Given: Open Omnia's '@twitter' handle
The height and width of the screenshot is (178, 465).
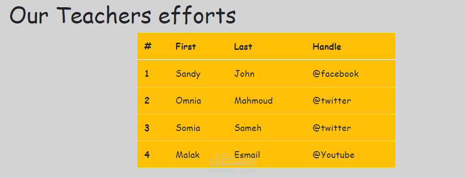Looking at the screenshot, I should 331,101.
